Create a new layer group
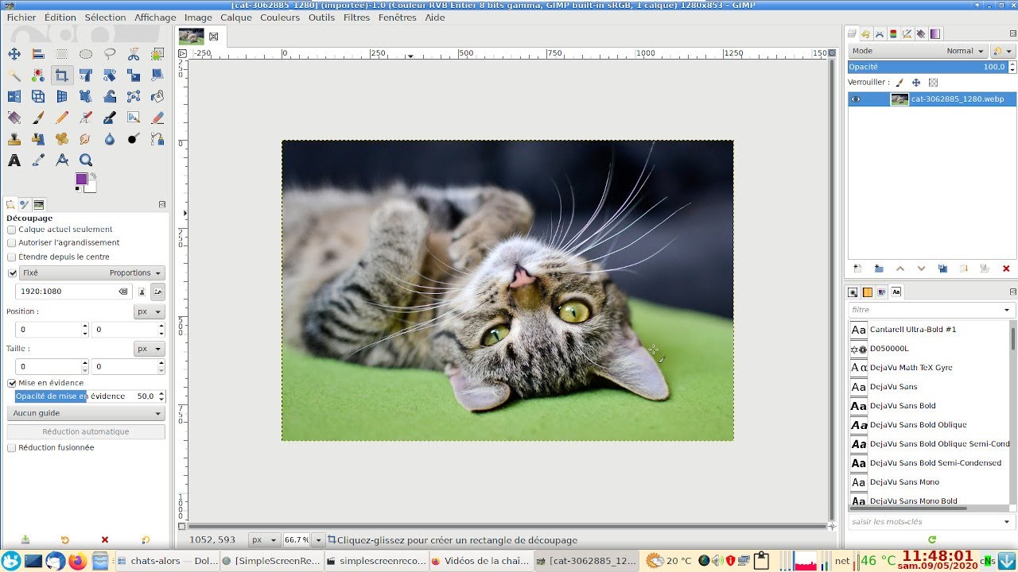 [879, 269]
